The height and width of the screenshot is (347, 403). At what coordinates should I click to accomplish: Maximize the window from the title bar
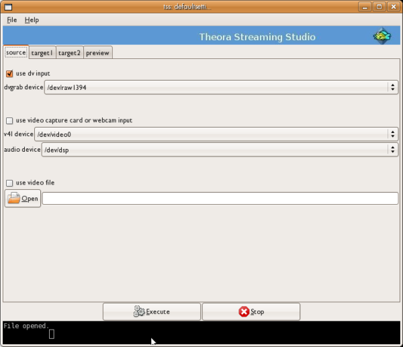379,7
